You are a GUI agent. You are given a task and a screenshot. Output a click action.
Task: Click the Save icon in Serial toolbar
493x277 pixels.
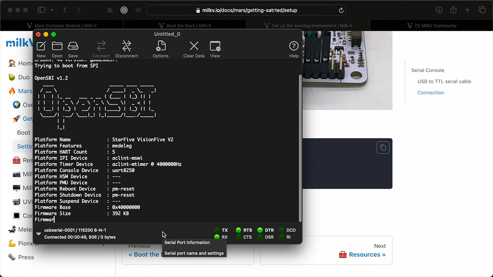(x=73, y=46)
